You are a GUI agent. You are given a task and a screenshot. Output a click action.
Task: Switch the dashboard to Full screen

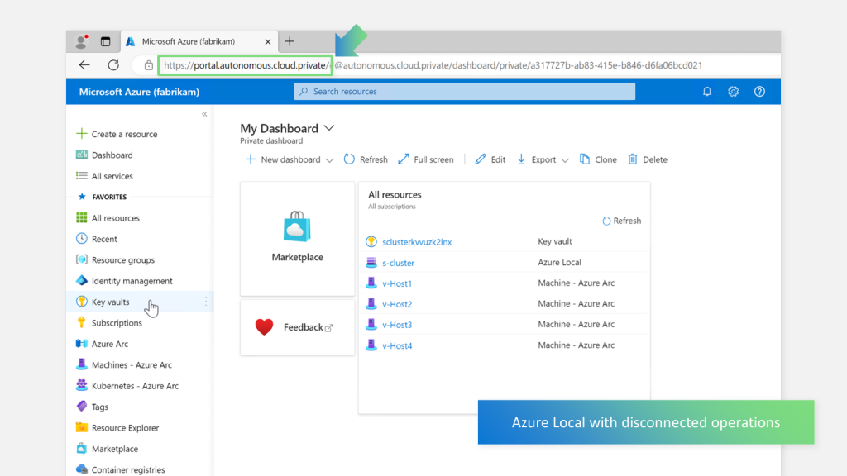426,159
